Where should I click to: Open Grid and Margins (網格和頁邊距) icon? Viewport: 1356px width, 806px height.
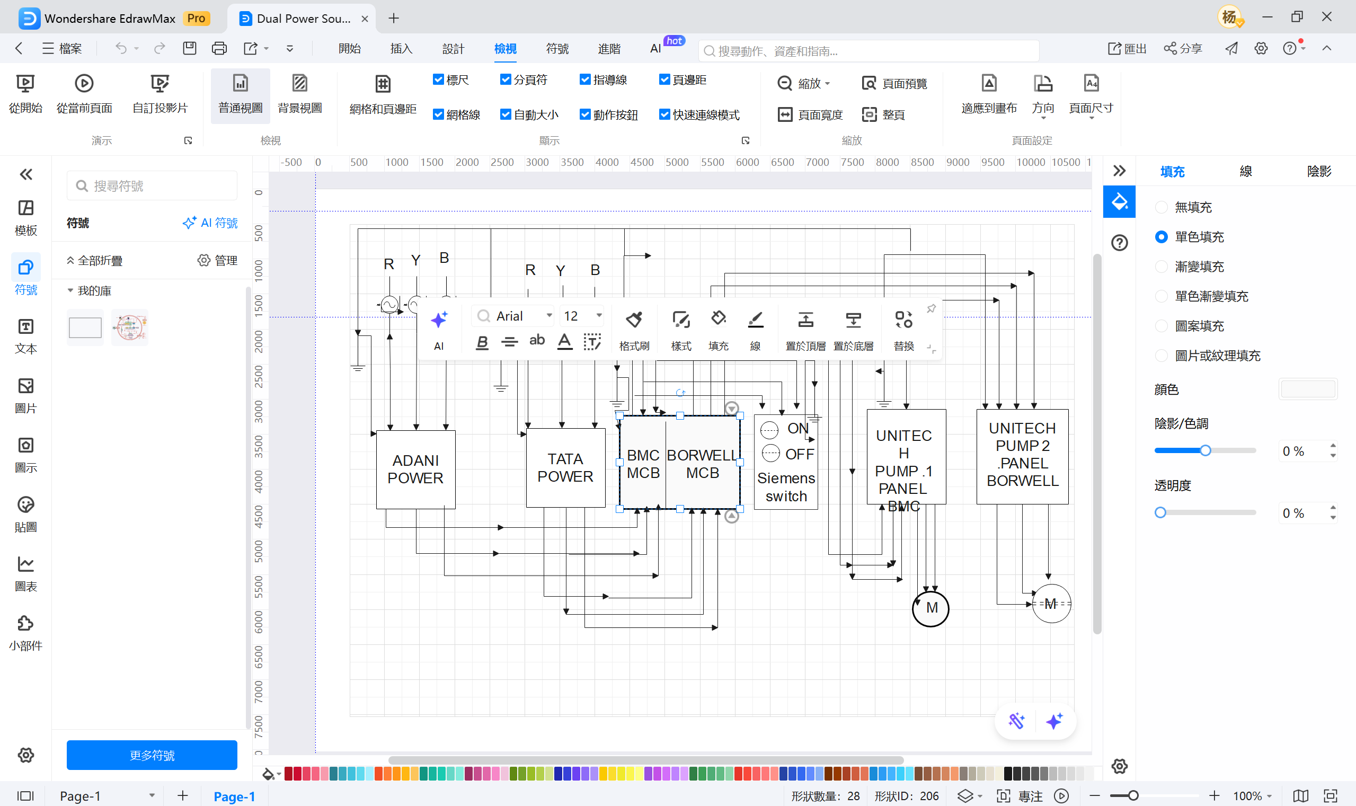(383, 84)
